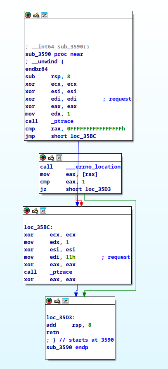Click edit pencil icon in loc_35BC node
Screen dimensions: 168x369
(35, 211)
